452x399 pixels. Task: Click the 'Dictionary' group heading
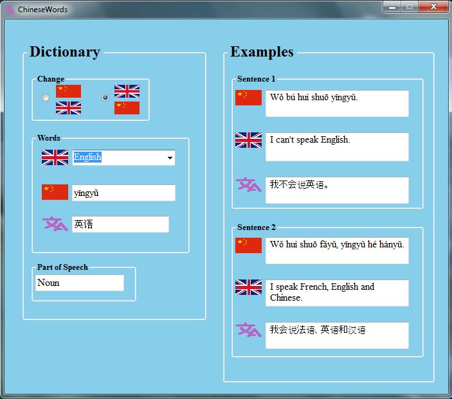click(x=65, y=52)
